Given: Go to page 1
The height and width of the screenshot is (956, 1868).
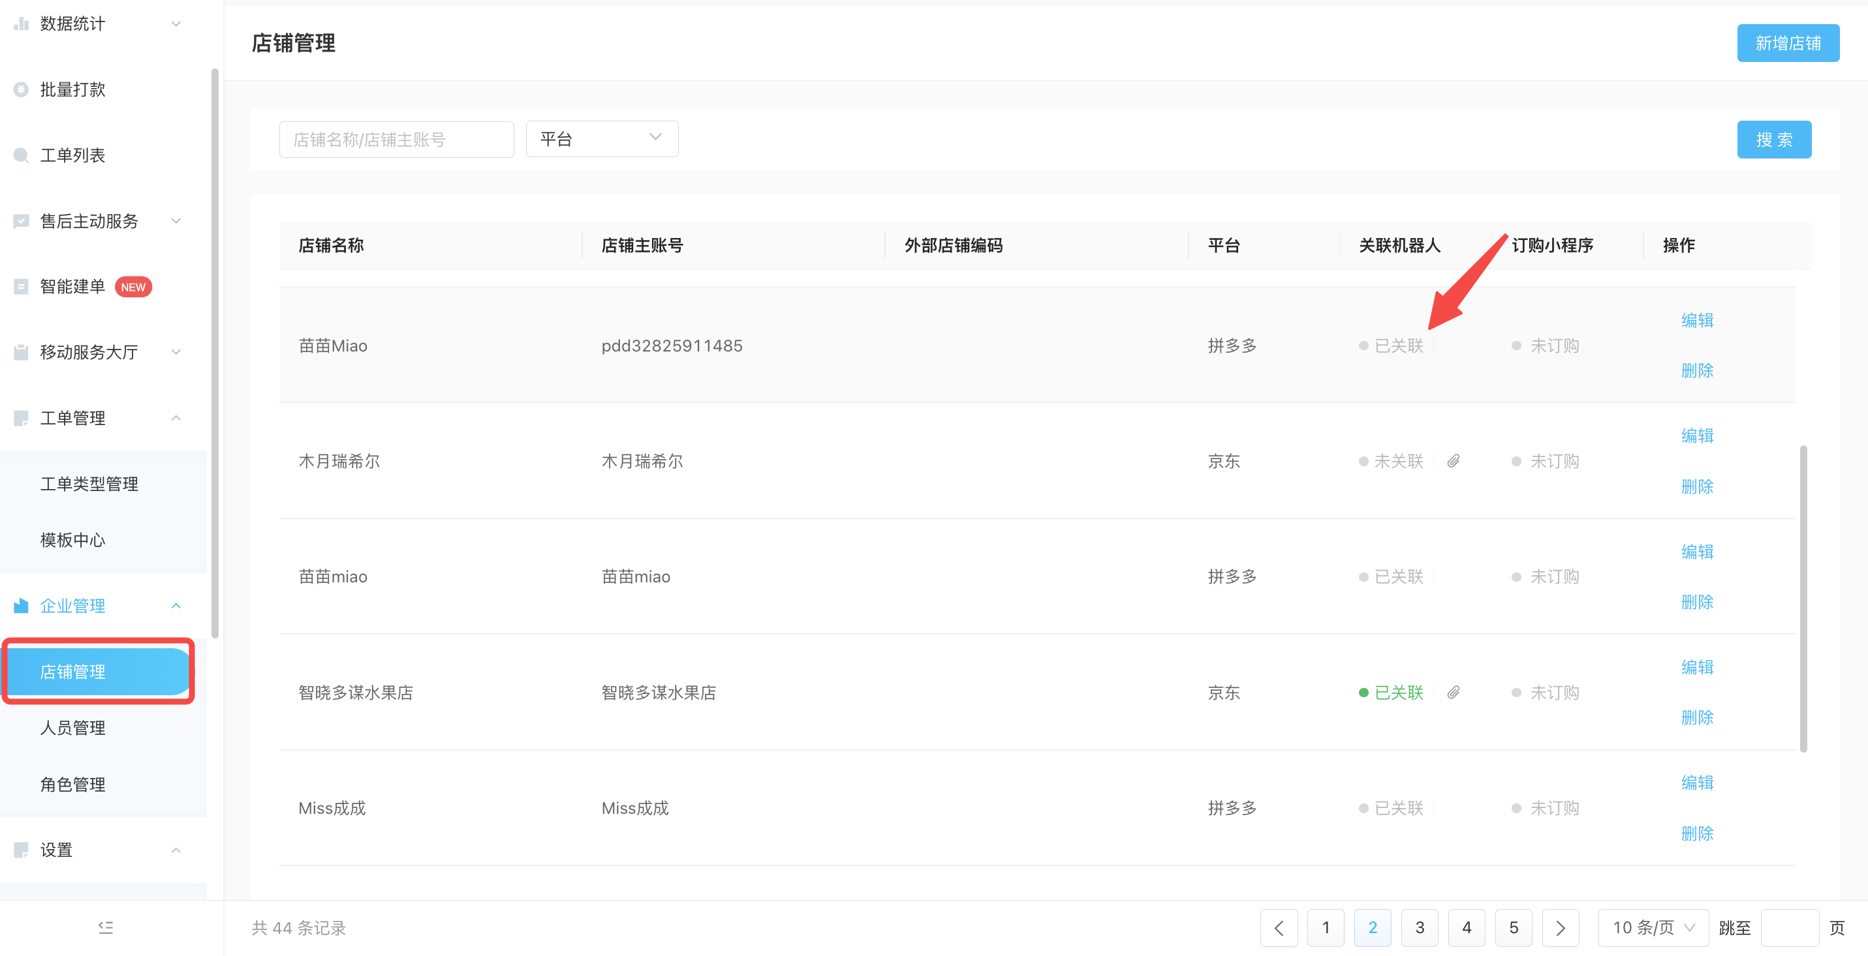Looking at the screenshot, I should [1326, 928].
